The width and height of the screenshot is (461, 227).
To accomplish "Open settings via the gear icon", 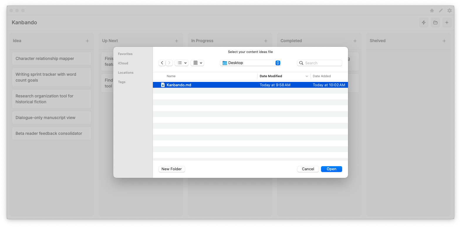I will [450, 11].
